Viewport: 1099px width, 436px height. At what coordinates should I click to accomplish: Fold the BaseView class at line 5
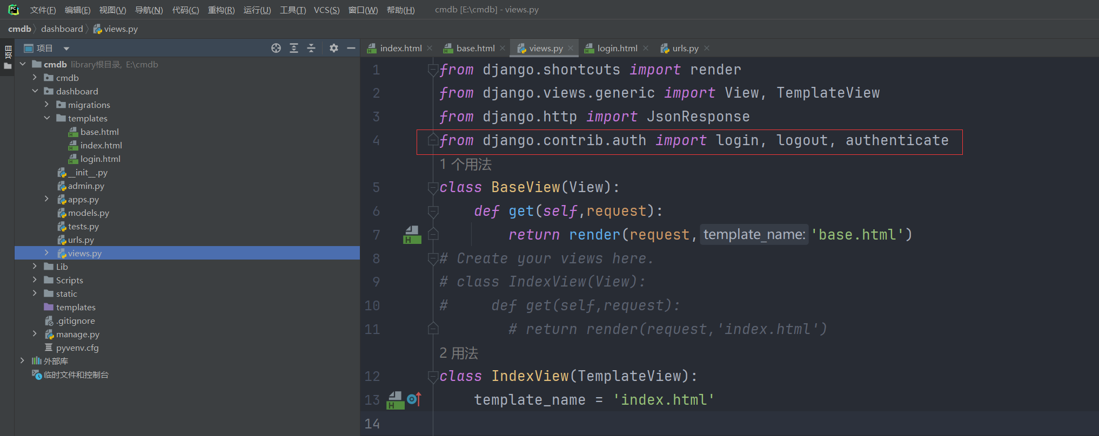click(x=433, y=188)
